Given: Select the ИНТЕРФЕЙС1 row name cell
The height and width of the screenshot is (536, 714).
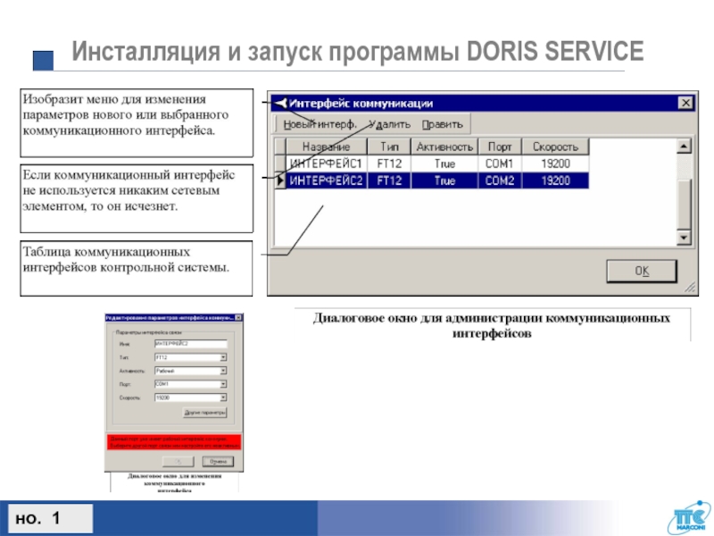Looking at the screenshot, I should [x=326, y=163].
